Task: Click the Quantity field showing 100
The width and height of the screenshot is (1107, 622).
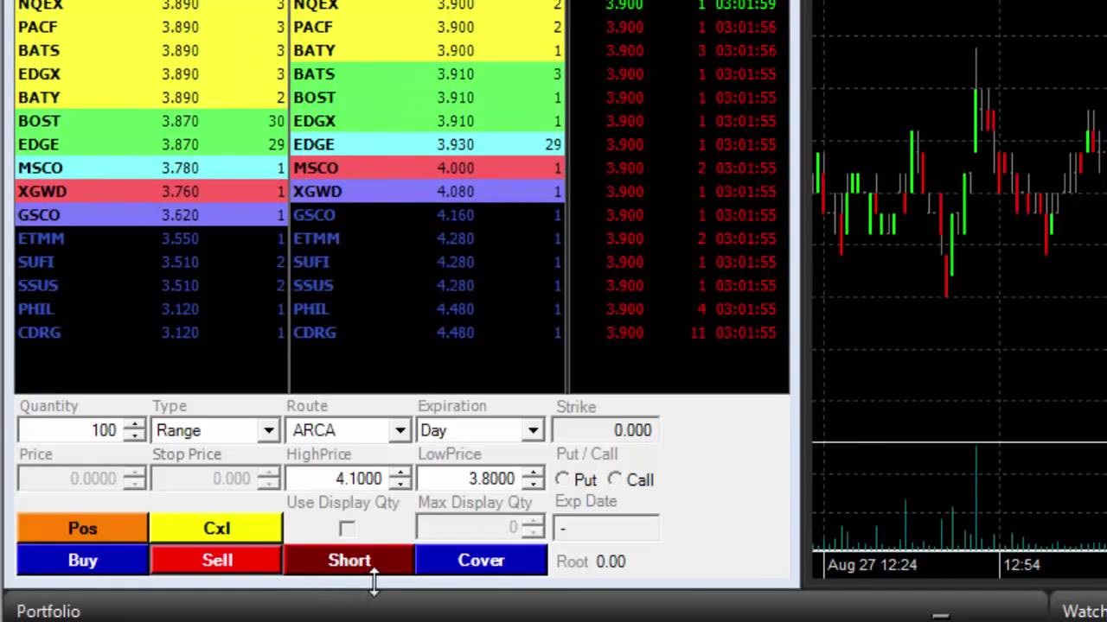Action: tap(71, 430)
